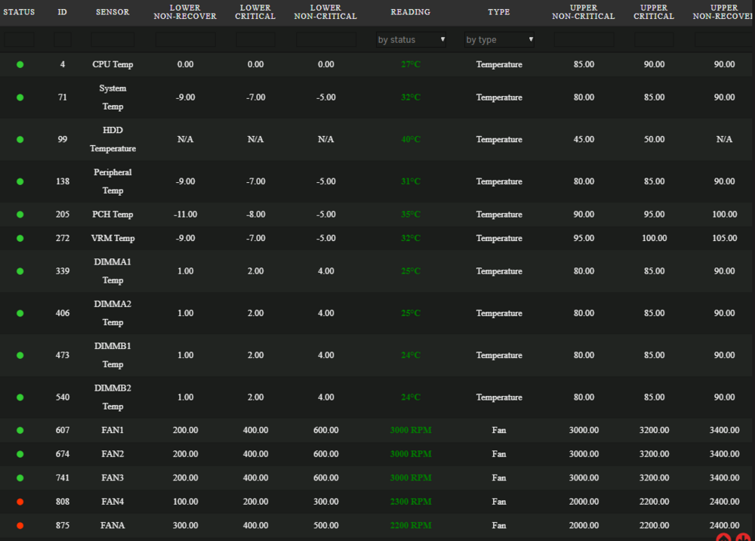Select the 'FANA' sensor name
Image resolution: width=755 pixels, height=541 pixels.
tap(112, 526)
